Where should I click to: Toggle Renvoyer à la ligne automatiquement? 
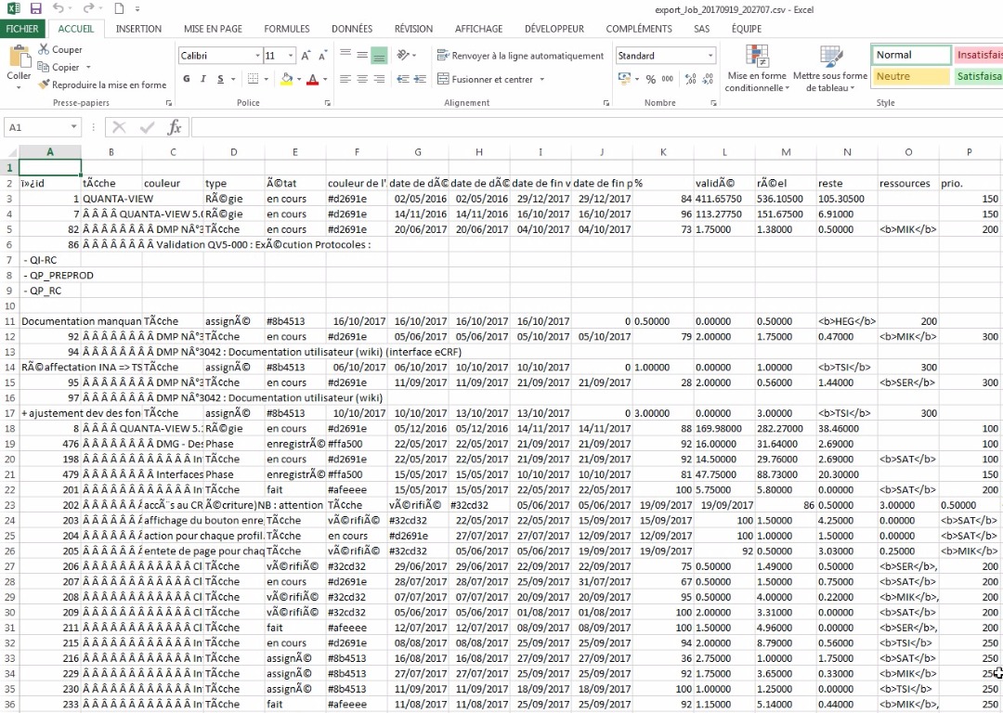point(520,56)
